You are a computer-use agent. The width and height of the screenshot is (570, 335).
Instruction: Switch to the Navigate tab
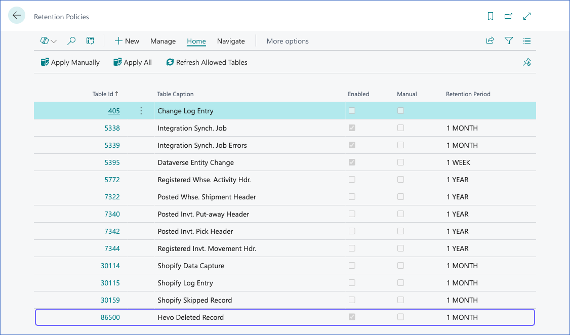[231, 41]
